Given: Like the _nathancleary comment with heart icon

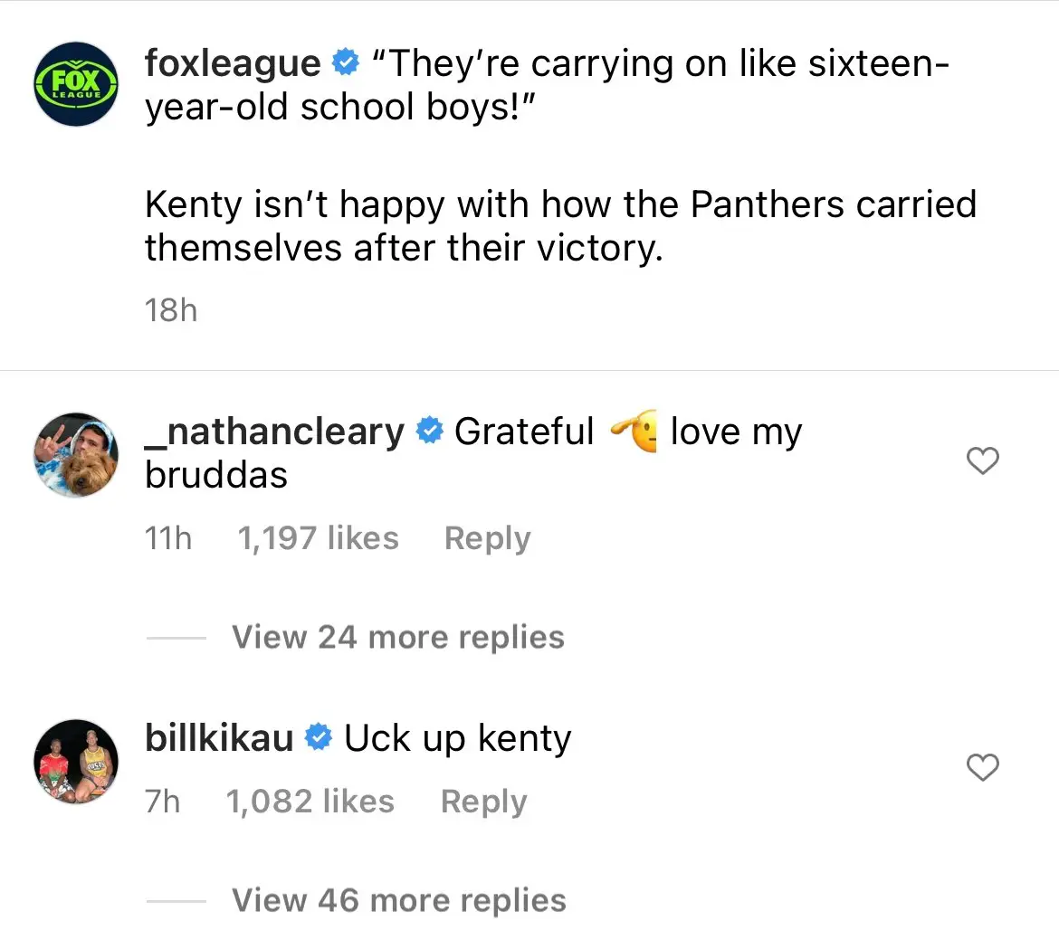Looking at the screenshot, I should [982, 461].
